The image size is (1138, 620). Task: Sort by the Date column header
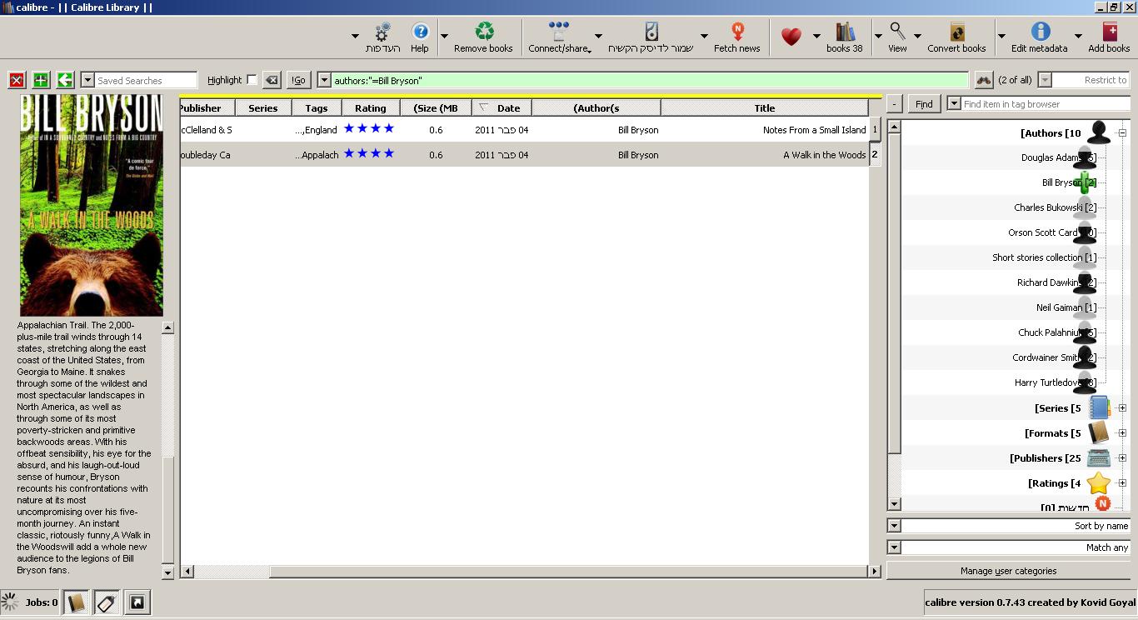[x=502, y=107]
